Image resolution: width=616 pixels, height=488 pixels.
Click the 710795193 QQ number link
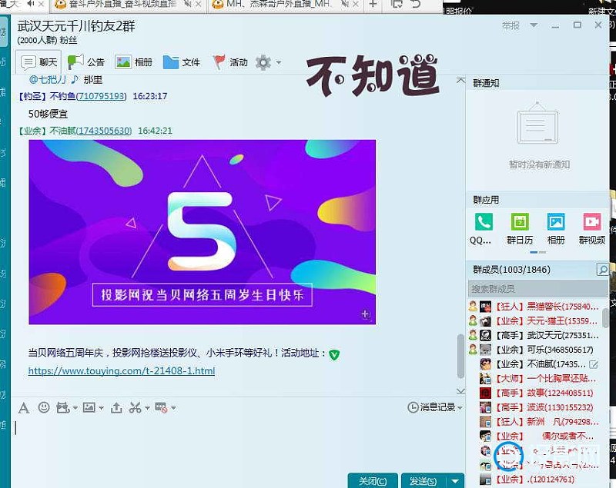(101, 96)
